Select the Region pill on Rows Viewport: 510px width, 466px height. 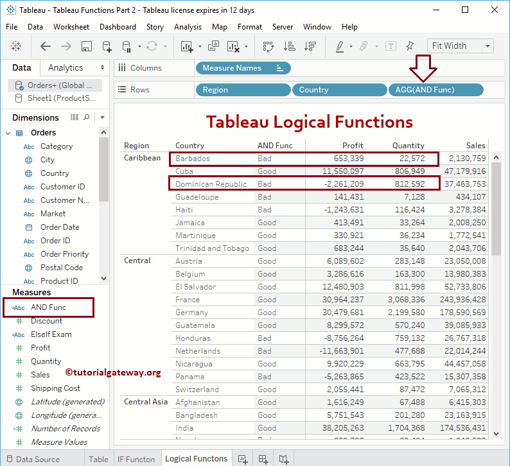tap(243, 90)
